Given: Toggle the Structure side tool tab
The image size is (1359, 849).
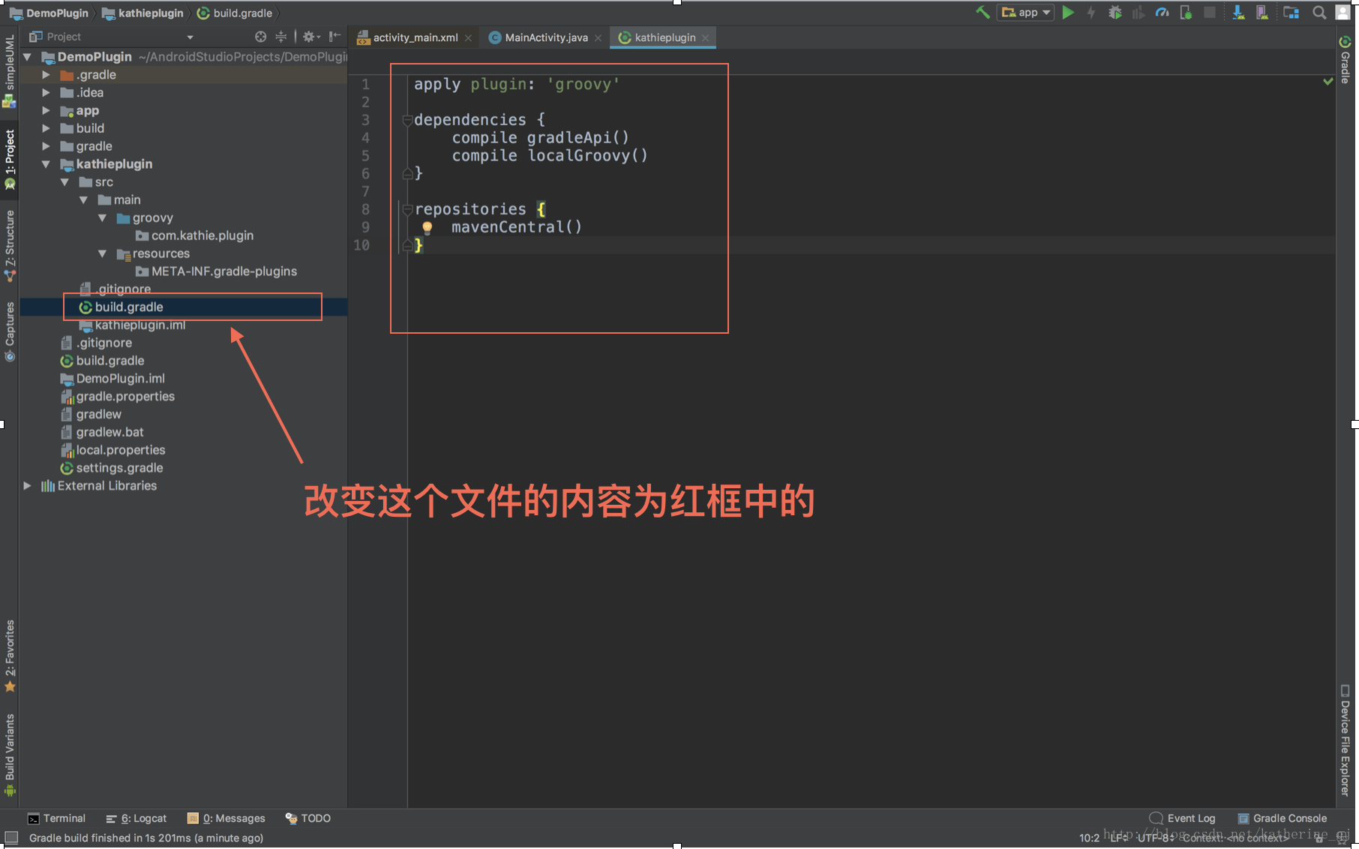Looking at the screenshot, I should tap(10, 246).
